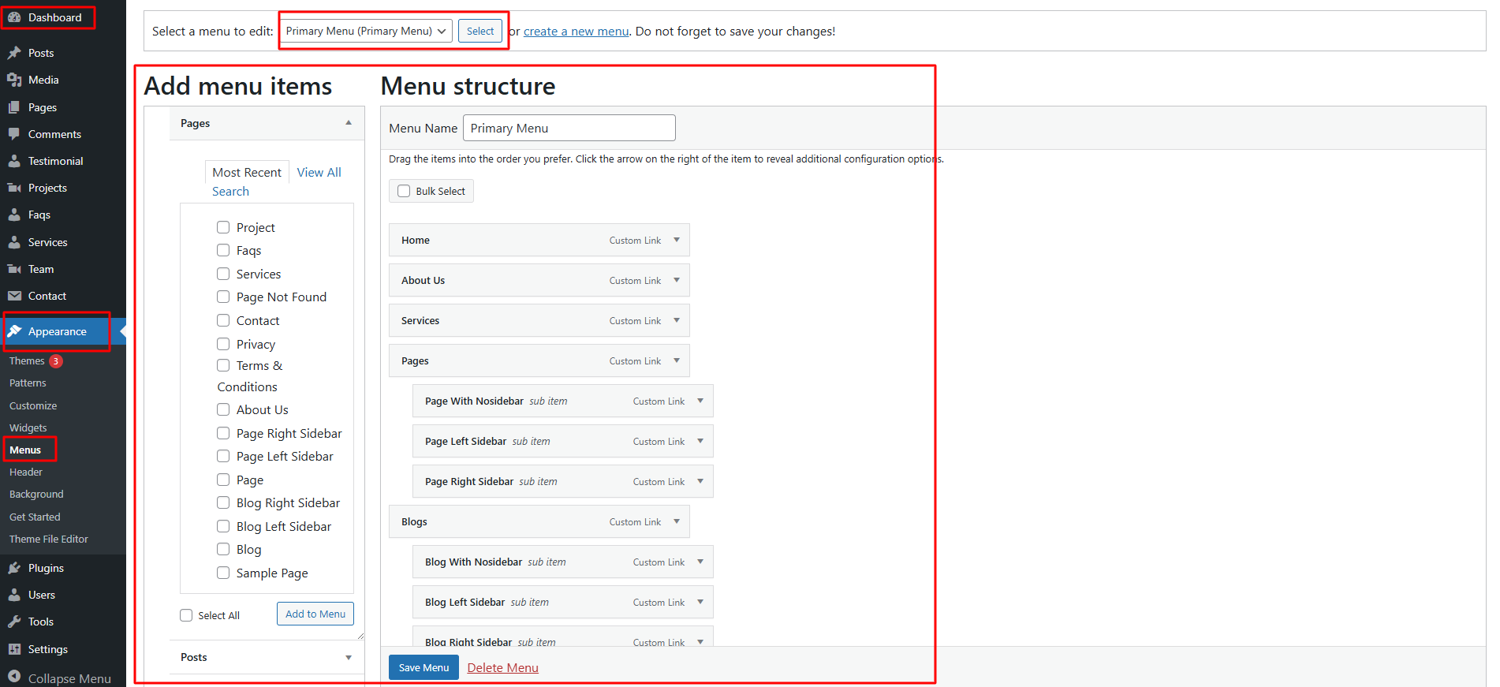Click the Add to Menu button

[x=315, y=614]
